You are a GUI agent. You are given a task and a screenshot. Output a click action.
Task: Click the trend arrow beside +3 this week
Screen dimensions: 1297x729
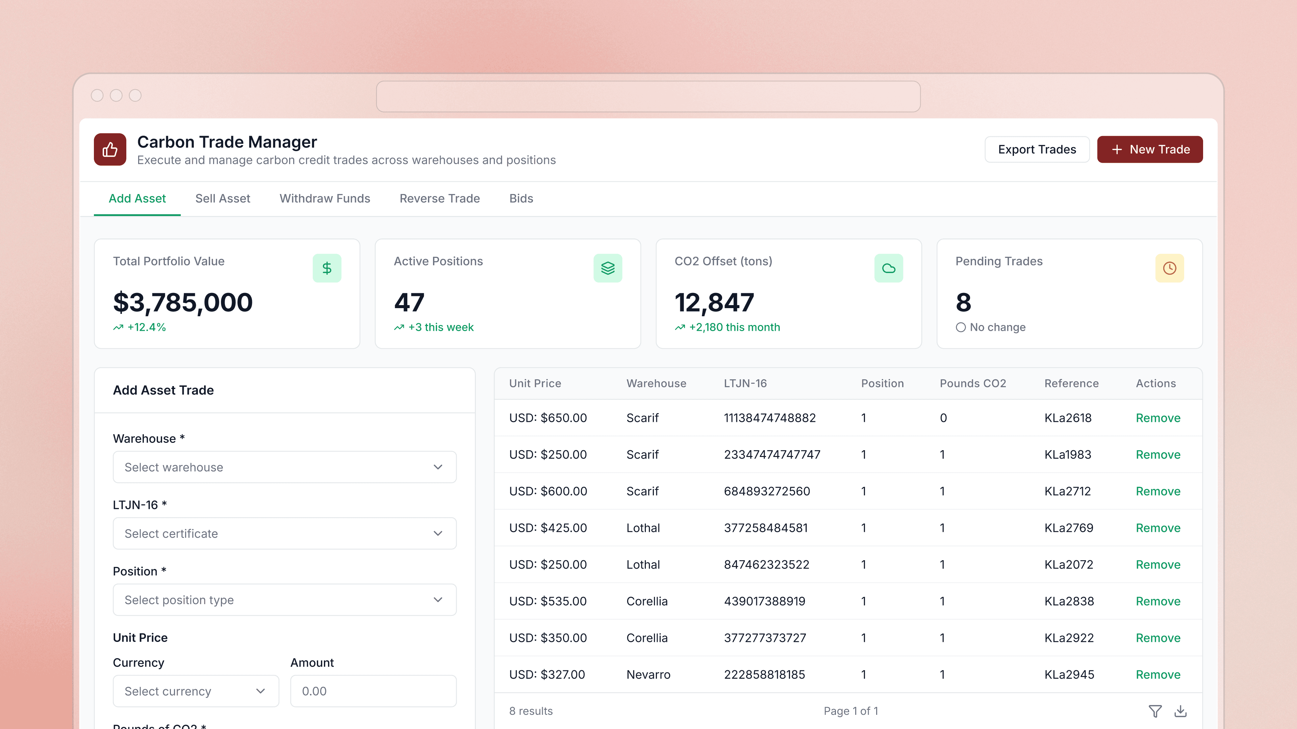coord(399,327)
